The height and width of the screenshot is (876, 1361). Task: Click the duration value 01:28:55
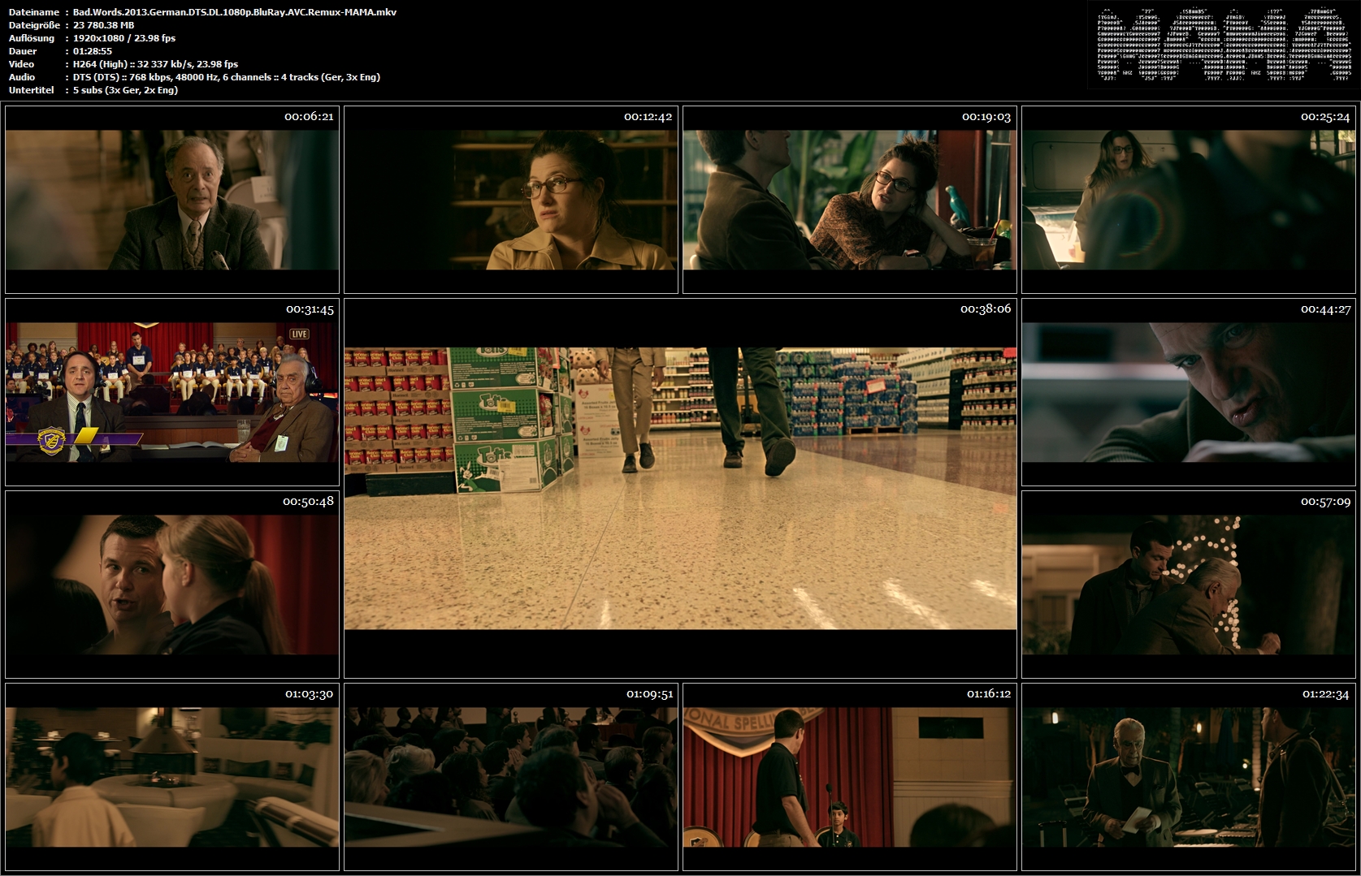93,51
